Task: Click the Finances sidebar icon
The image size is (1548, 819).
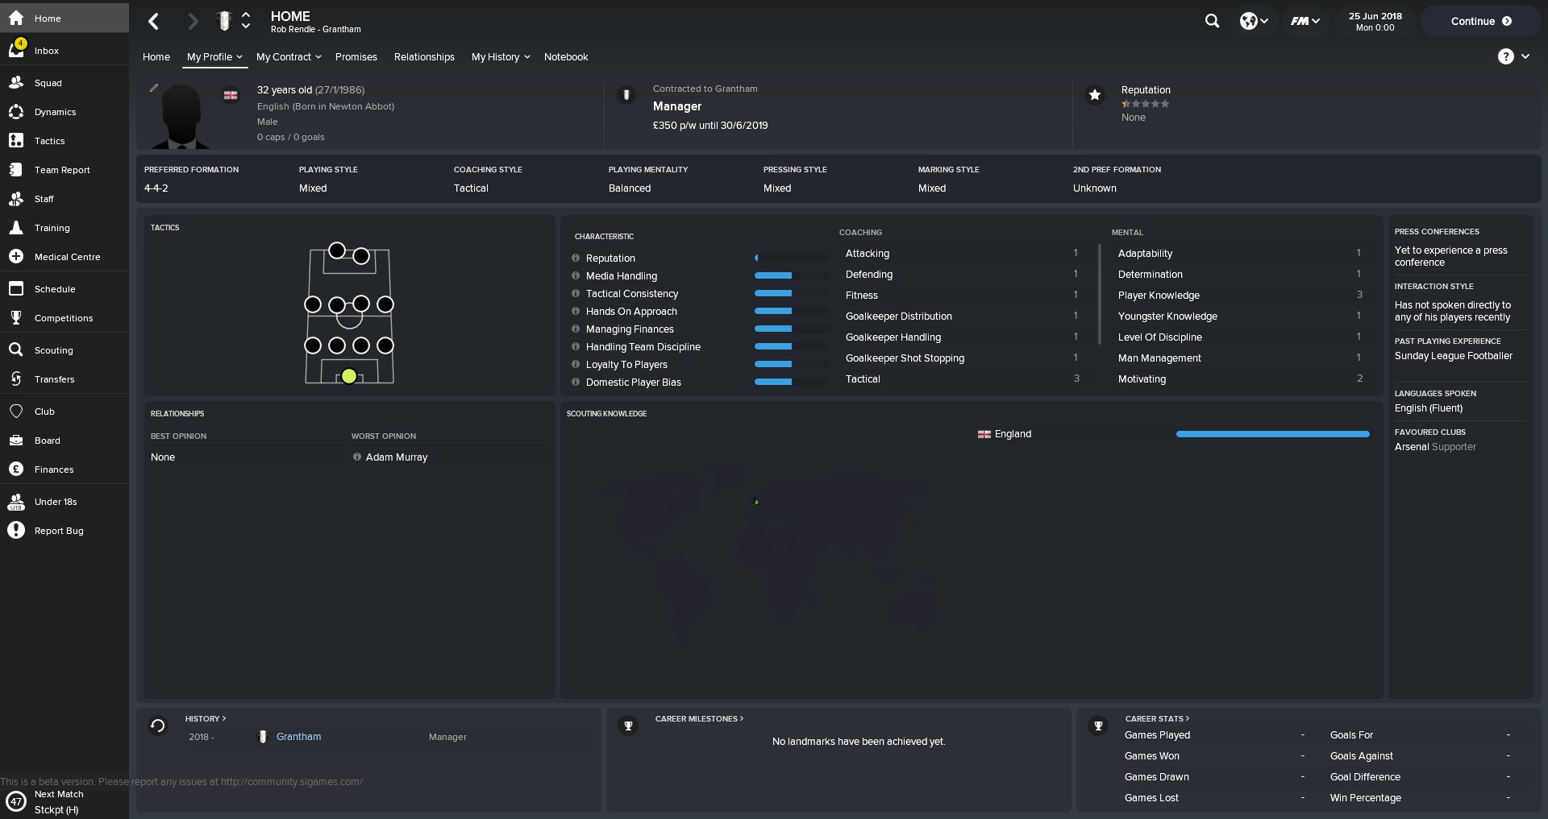Action: click(x=16, y=469)
